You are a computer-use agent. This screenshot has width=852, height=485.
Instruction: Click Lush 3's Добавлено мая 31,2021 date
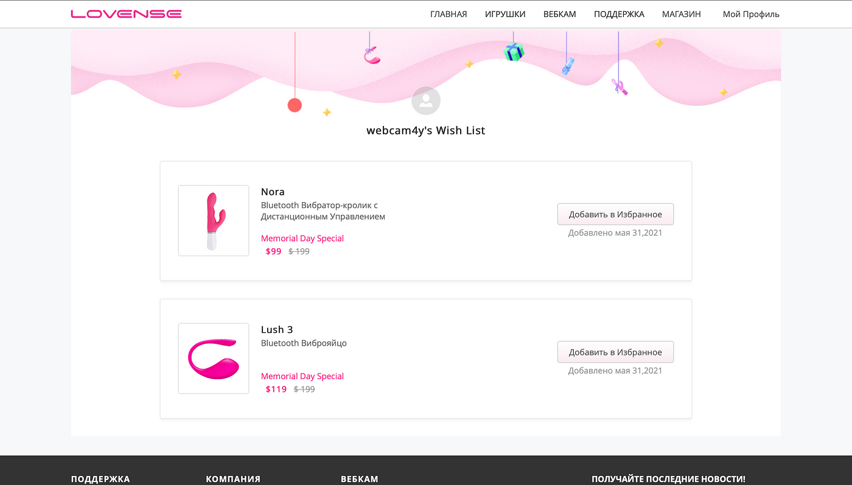coord(615,370)
